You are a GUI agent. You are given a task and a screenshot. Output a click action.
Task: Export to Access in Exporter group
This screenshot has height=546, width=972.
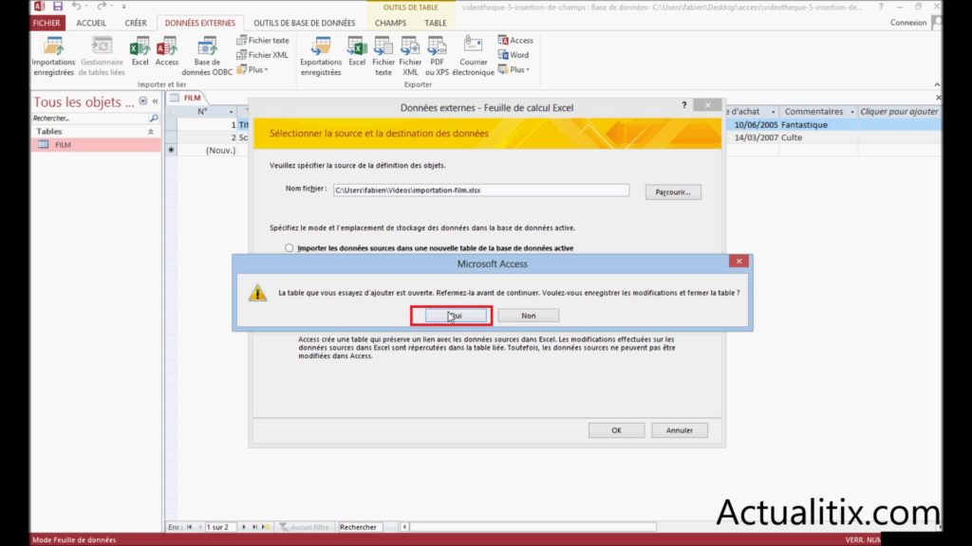[515, 40]
